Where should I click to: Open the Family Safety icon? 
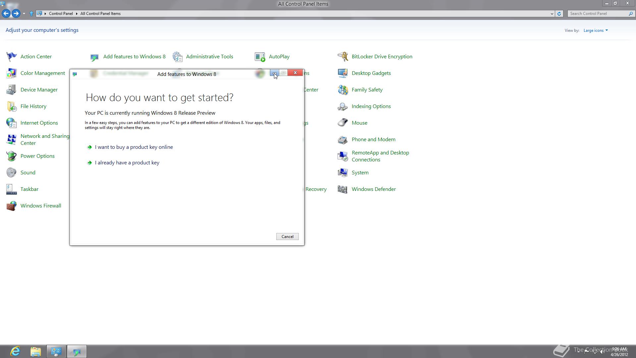(343, 90)
